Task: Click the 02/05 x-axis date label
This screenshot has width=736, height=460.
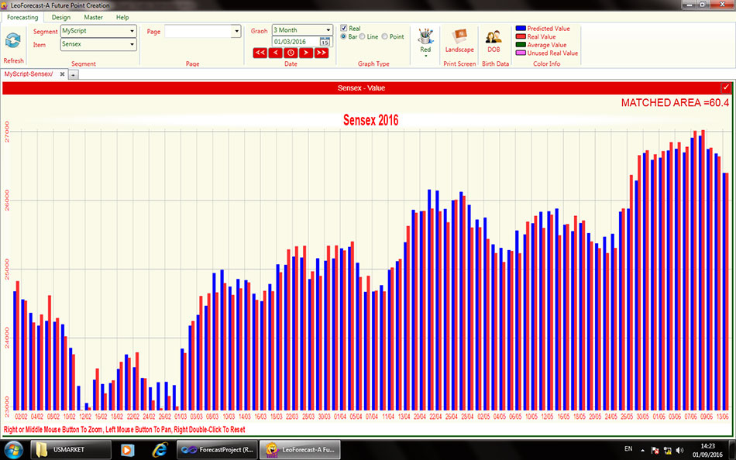Action: coord(484,417)
